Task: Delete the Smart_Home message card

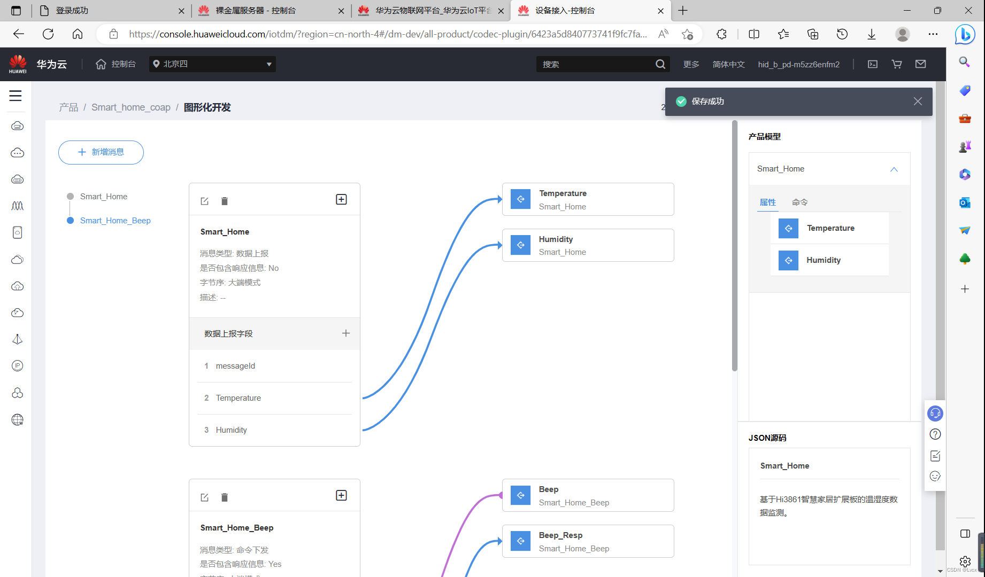Action: (225, 201)
